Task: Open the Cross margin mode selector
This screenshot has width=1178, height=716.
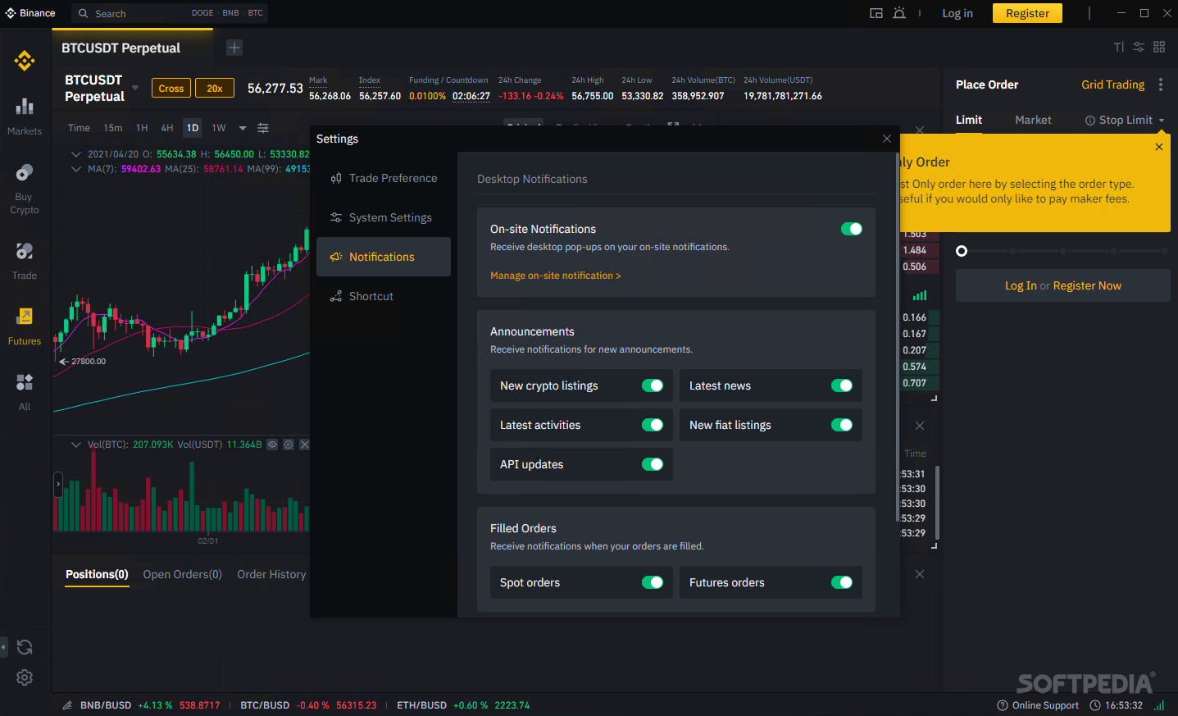Action: click(x=171, y=88)
